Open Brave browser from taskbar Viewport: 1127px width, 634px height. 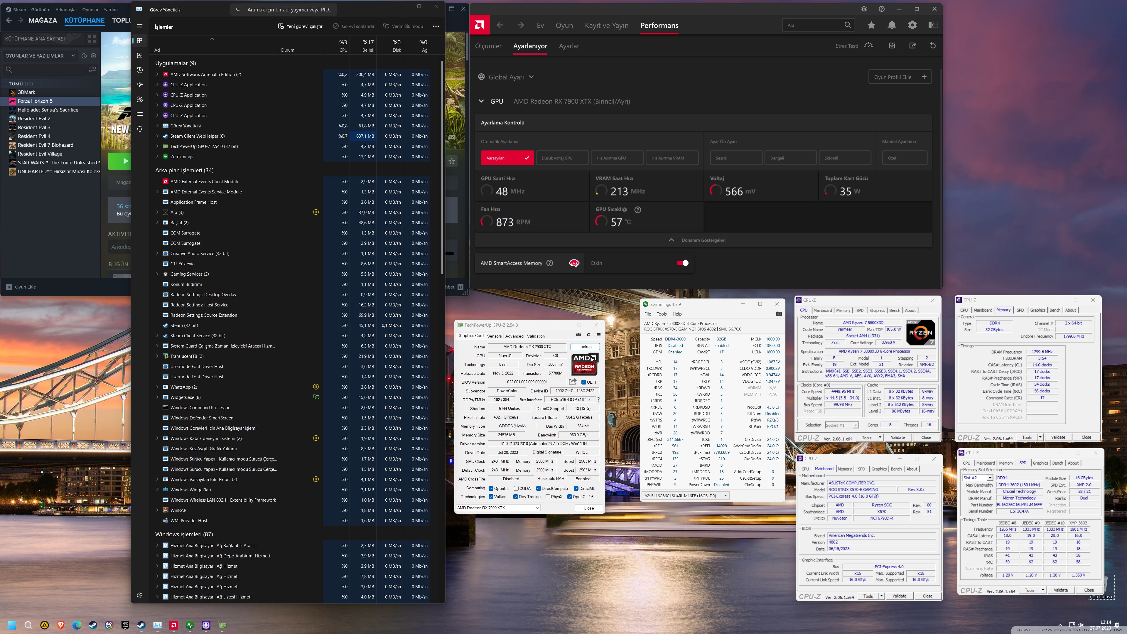(x=61, y=625)
